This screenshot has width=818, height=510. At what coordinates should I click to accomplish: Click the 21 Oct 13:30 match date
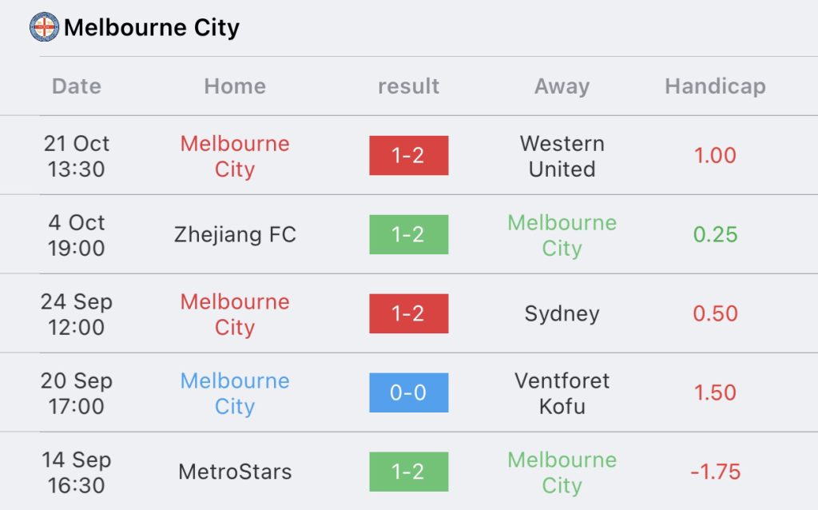pos(77,156)
